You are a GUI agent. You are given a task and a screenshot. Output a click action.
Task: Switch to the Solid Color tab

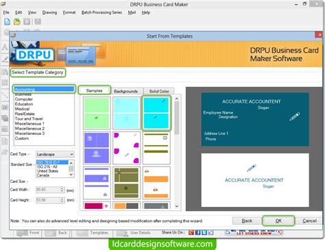(159, 91)
